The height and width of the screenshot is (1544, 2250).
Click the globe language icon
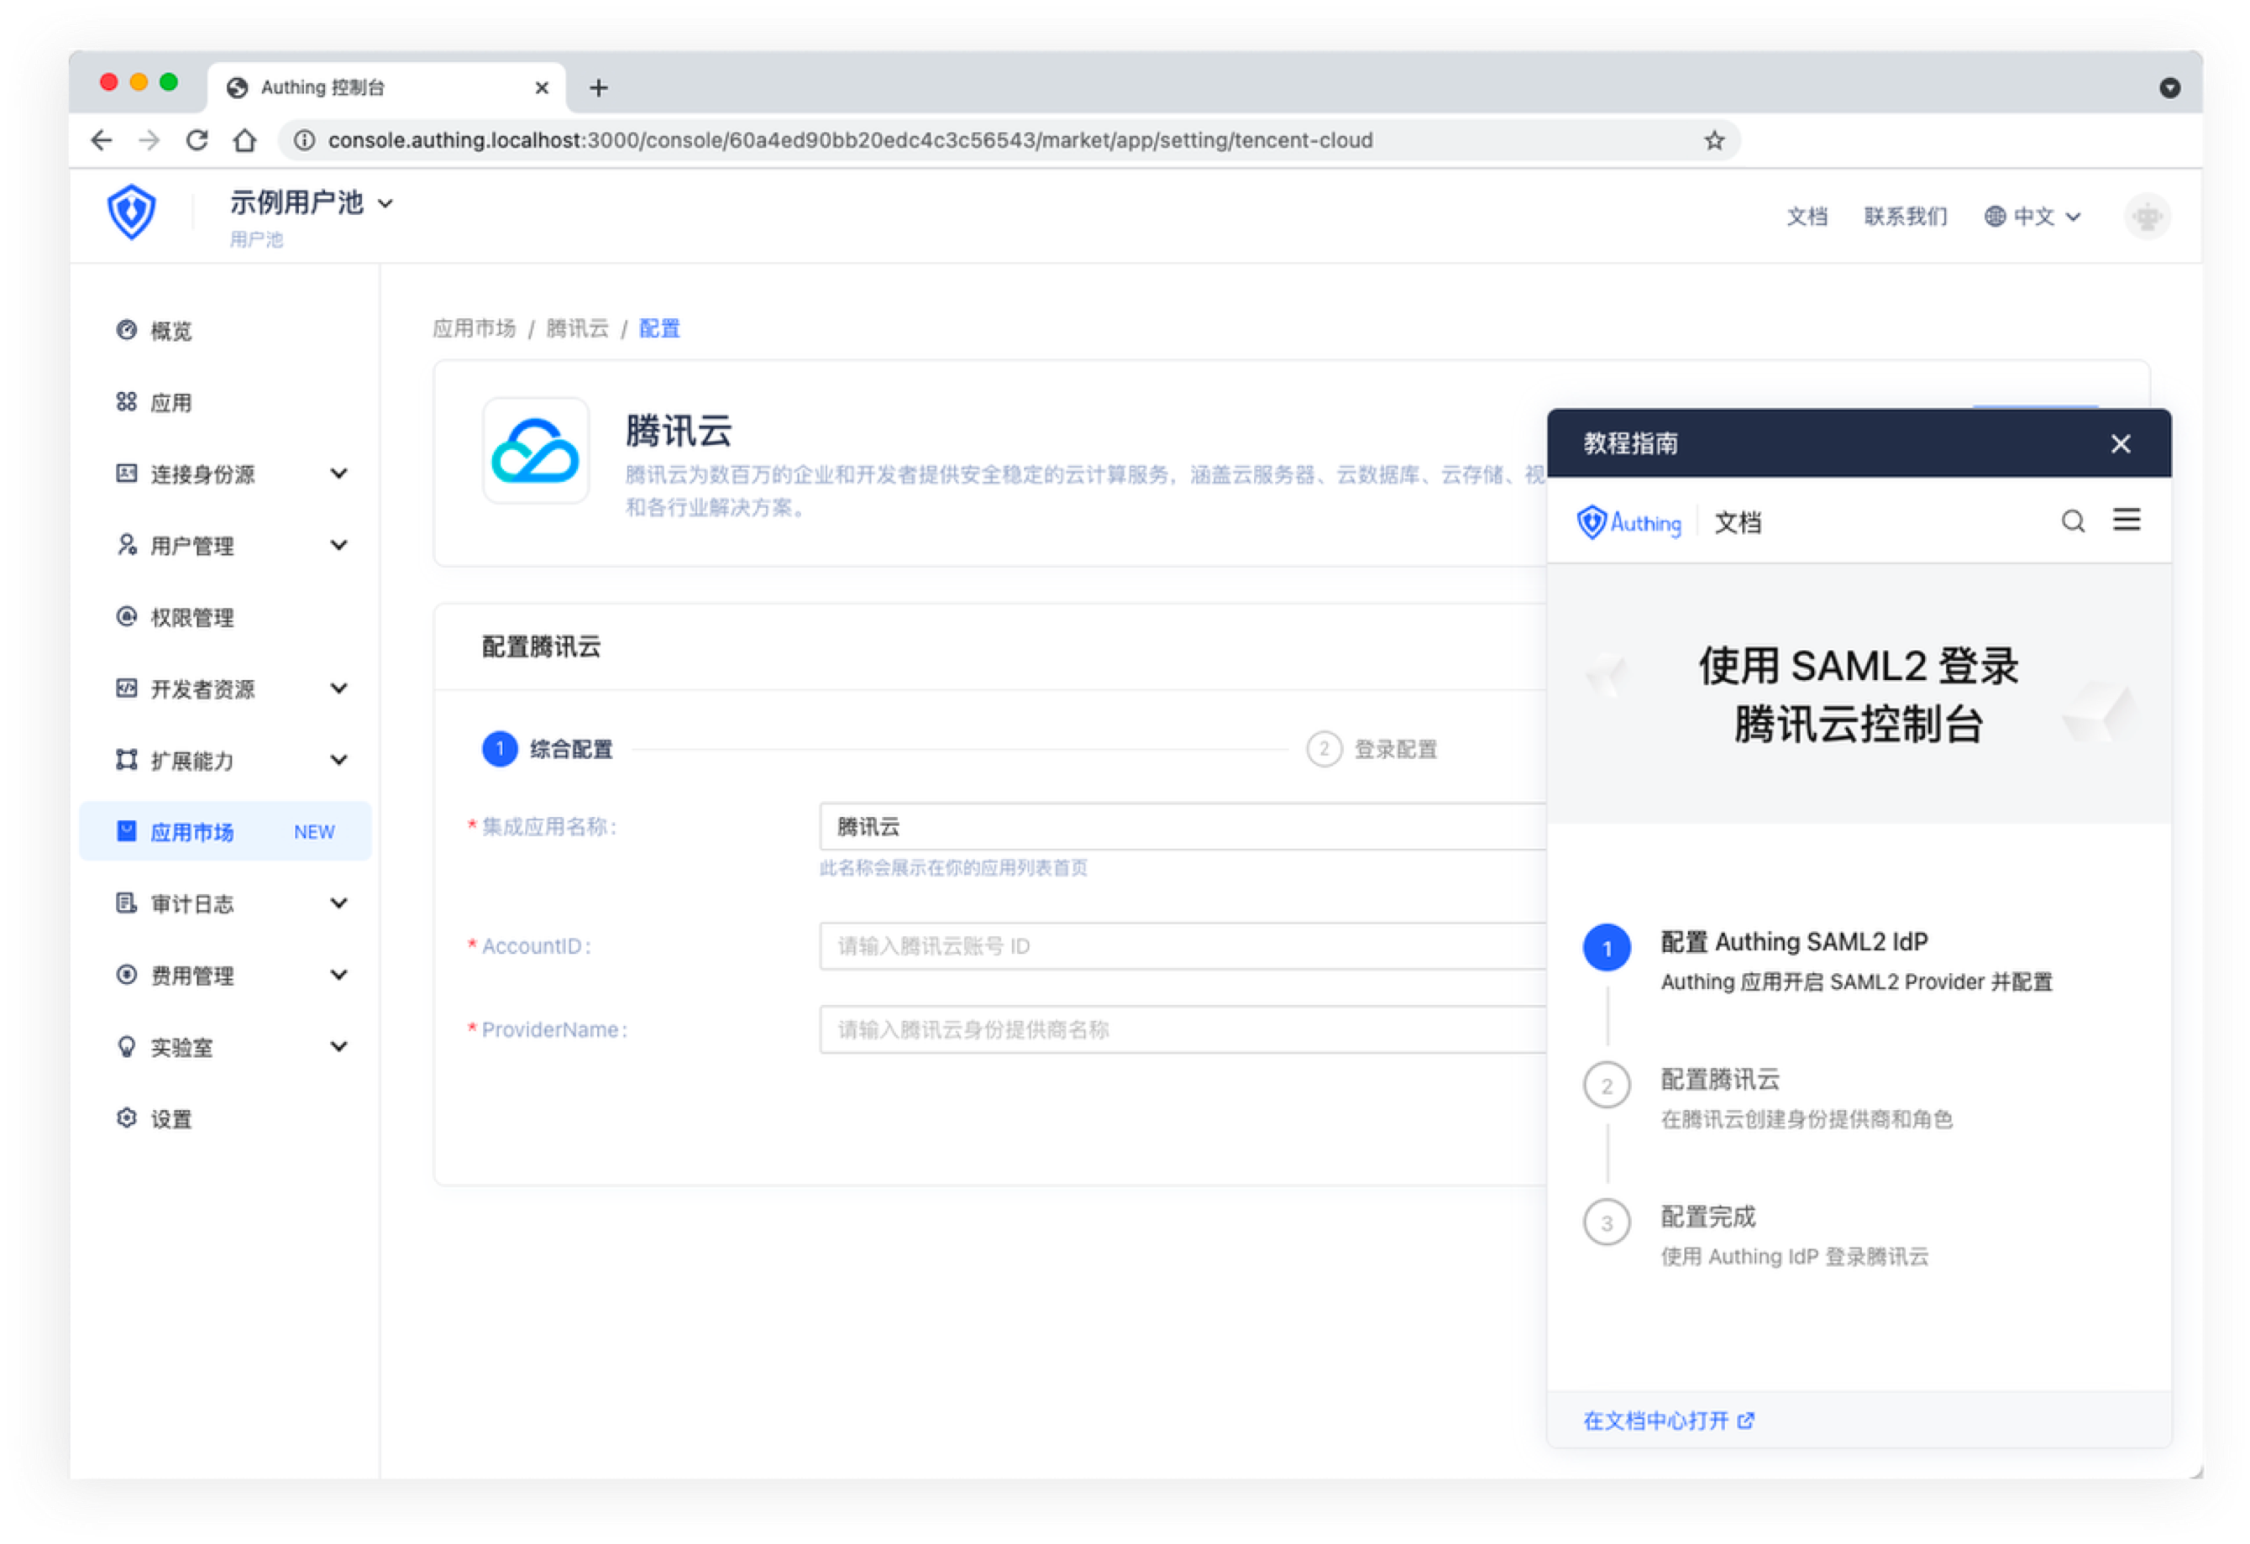click(x=1995, y=217)
